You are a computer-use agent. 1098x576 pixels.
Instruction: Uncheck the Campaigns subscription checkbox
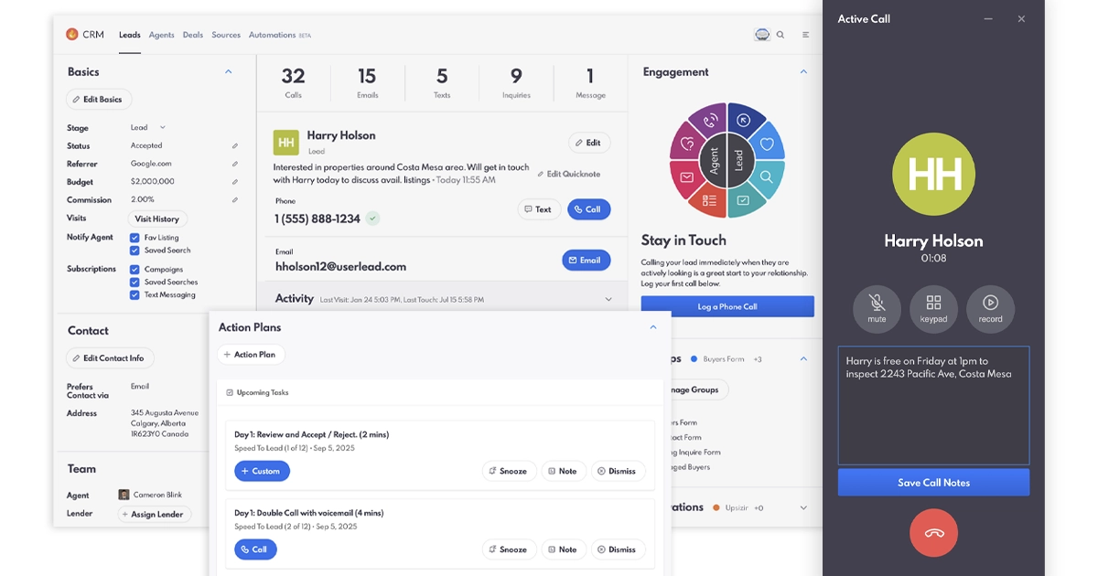click(x=135, y=270)
